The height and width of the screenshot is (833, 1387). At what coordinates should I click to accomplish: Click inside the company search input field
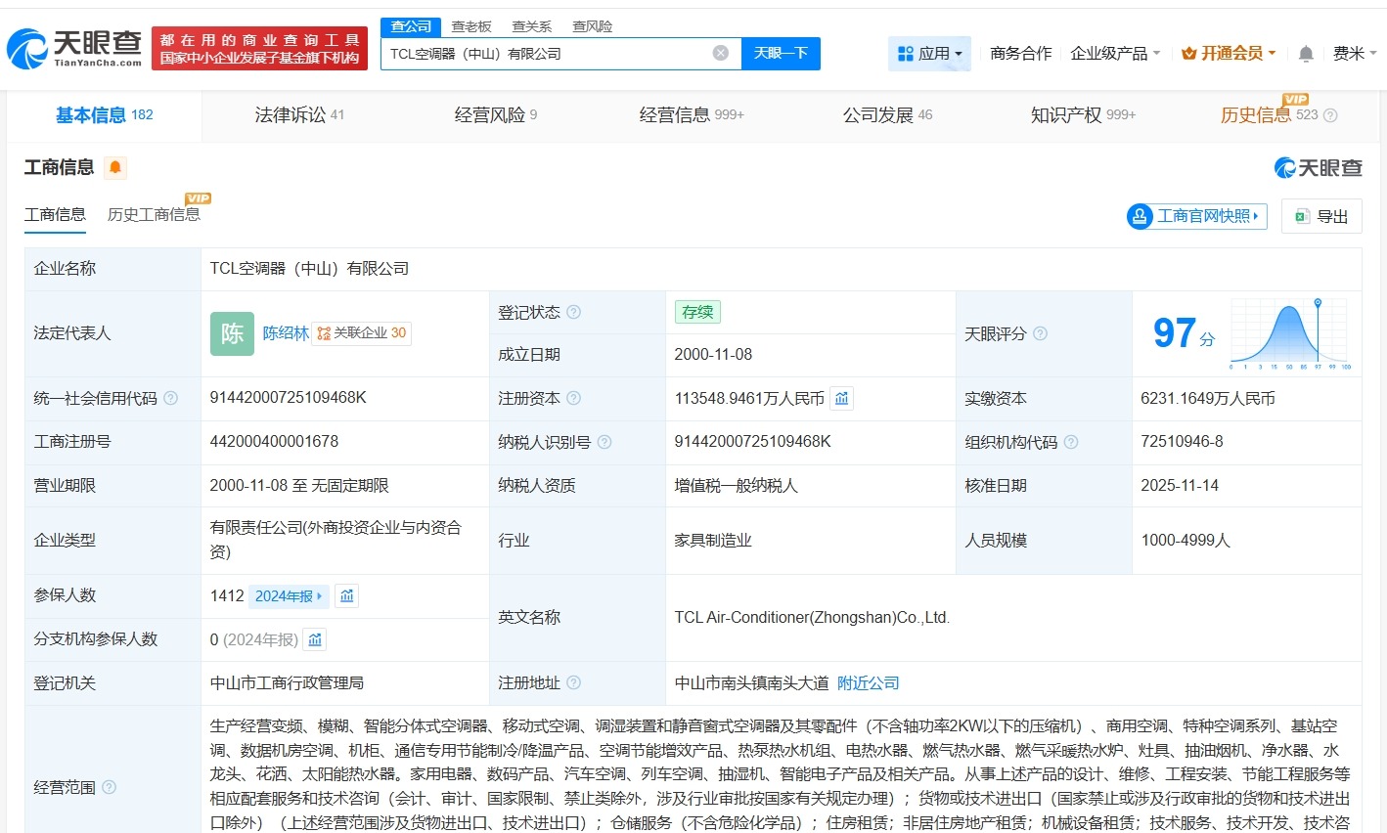click(x=548, y=54)
